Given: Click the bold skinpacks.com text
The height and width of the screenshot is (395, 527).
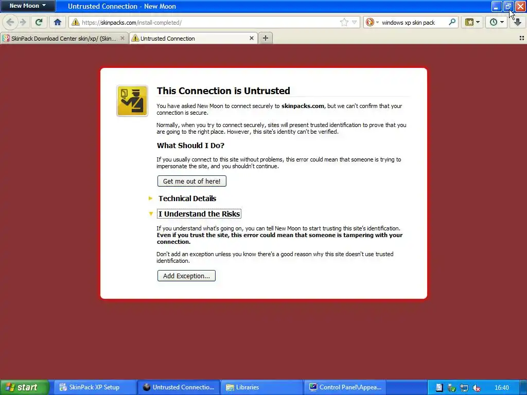Looking at the screenshot, I should point(303,106).
